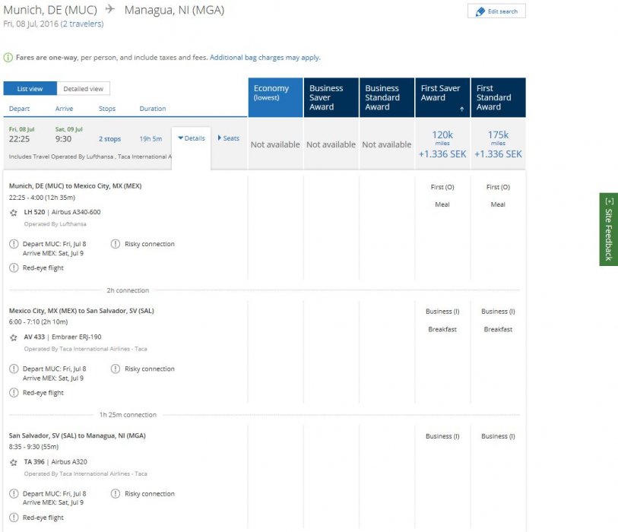Switch to Detailed view tab

[x=84, y=89]
